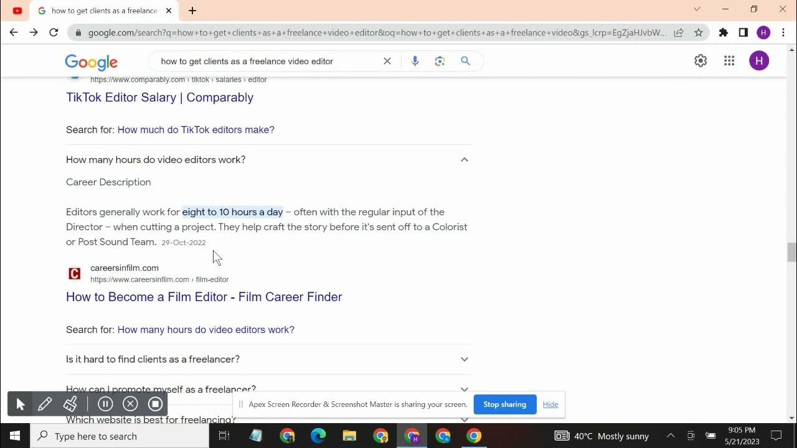Screen dimensions: 797x448
Task: Go back to previous page
Action: coord(14,32)
